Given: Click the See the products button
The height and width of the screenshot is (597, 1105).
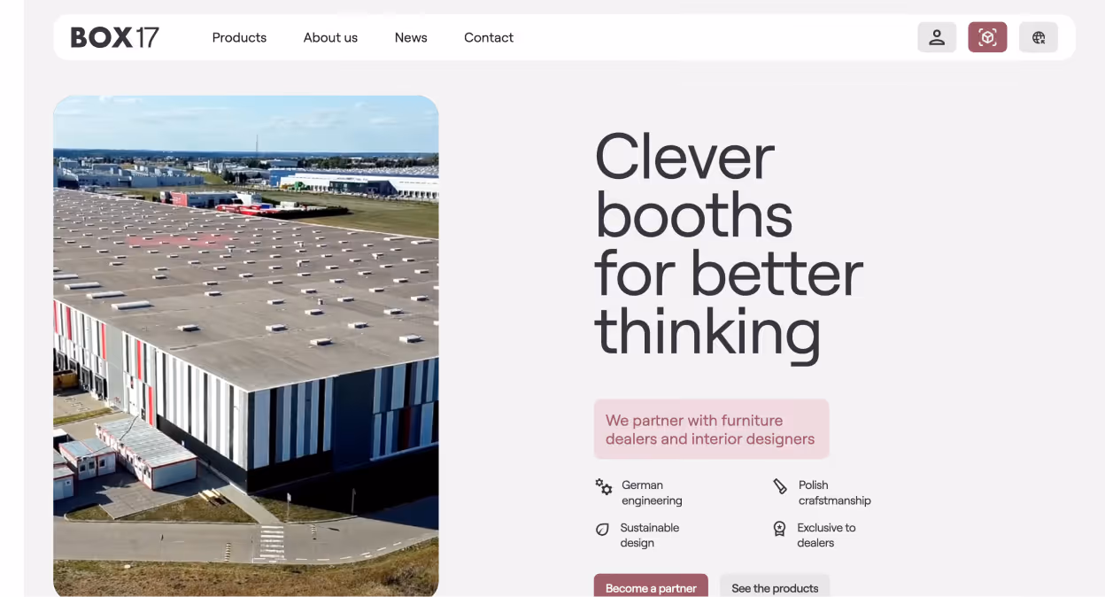Looking at the screenshot, I should (775, 586).
